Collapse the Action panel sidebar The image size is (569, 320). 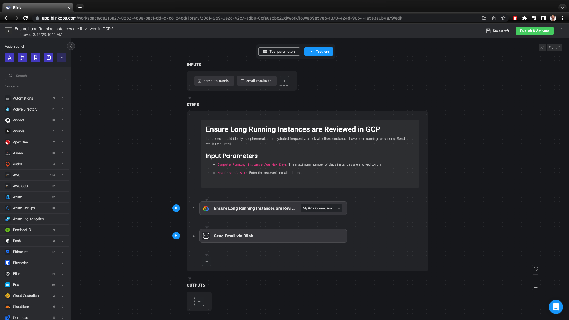pyautogui.click(x=71, y=46)
